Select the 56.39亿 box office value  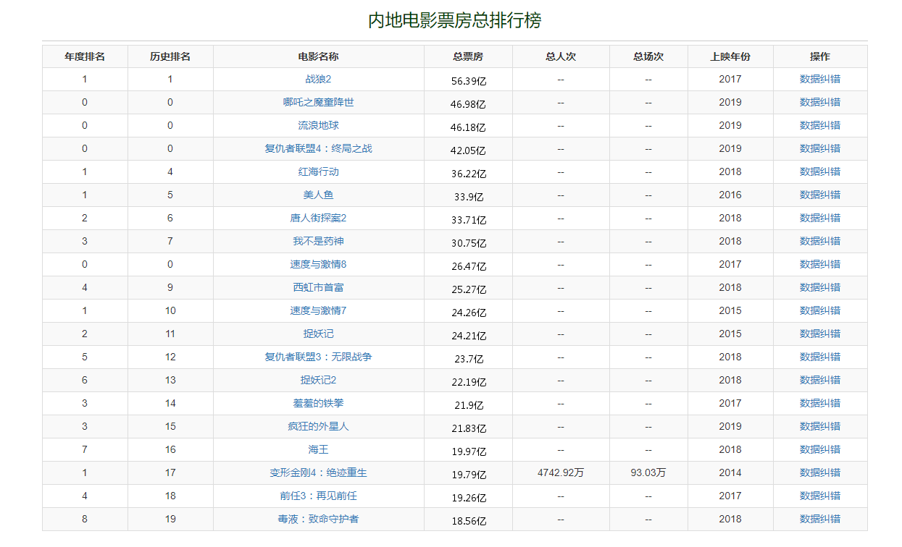(469, 81)
